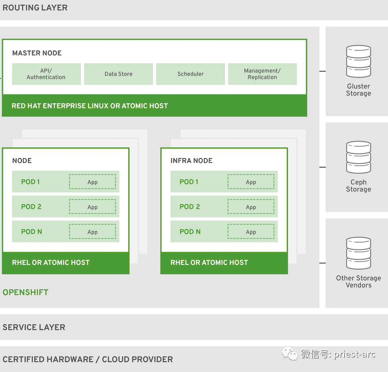The image size is (388, 372).
Task: Click the App box of NODE POD 2
Action: click(92, 207)
